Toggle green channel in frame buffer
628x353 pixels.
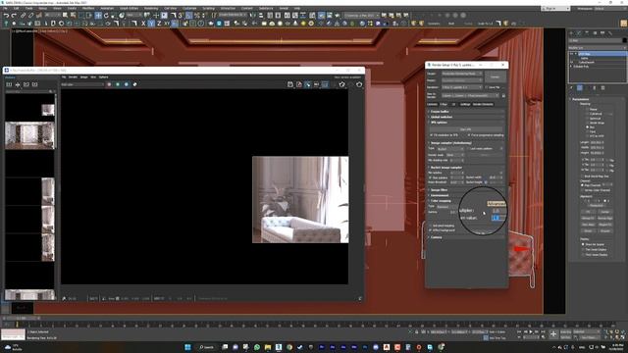click(118, 84)
